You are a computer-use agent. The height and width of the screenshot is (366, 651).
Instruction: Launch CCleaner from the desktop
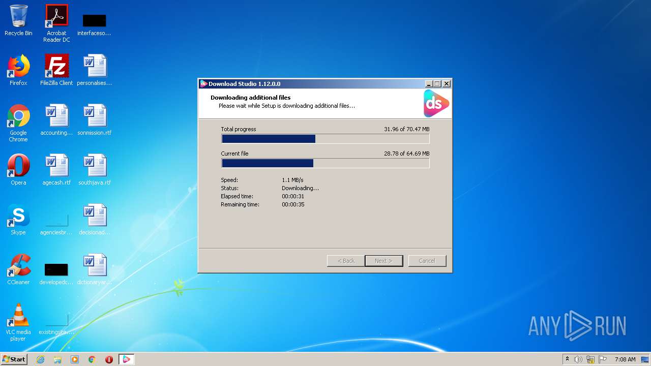18,270
